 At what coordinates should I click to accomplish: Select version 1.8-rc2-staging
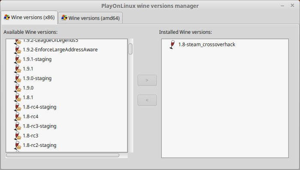(39, 145)
